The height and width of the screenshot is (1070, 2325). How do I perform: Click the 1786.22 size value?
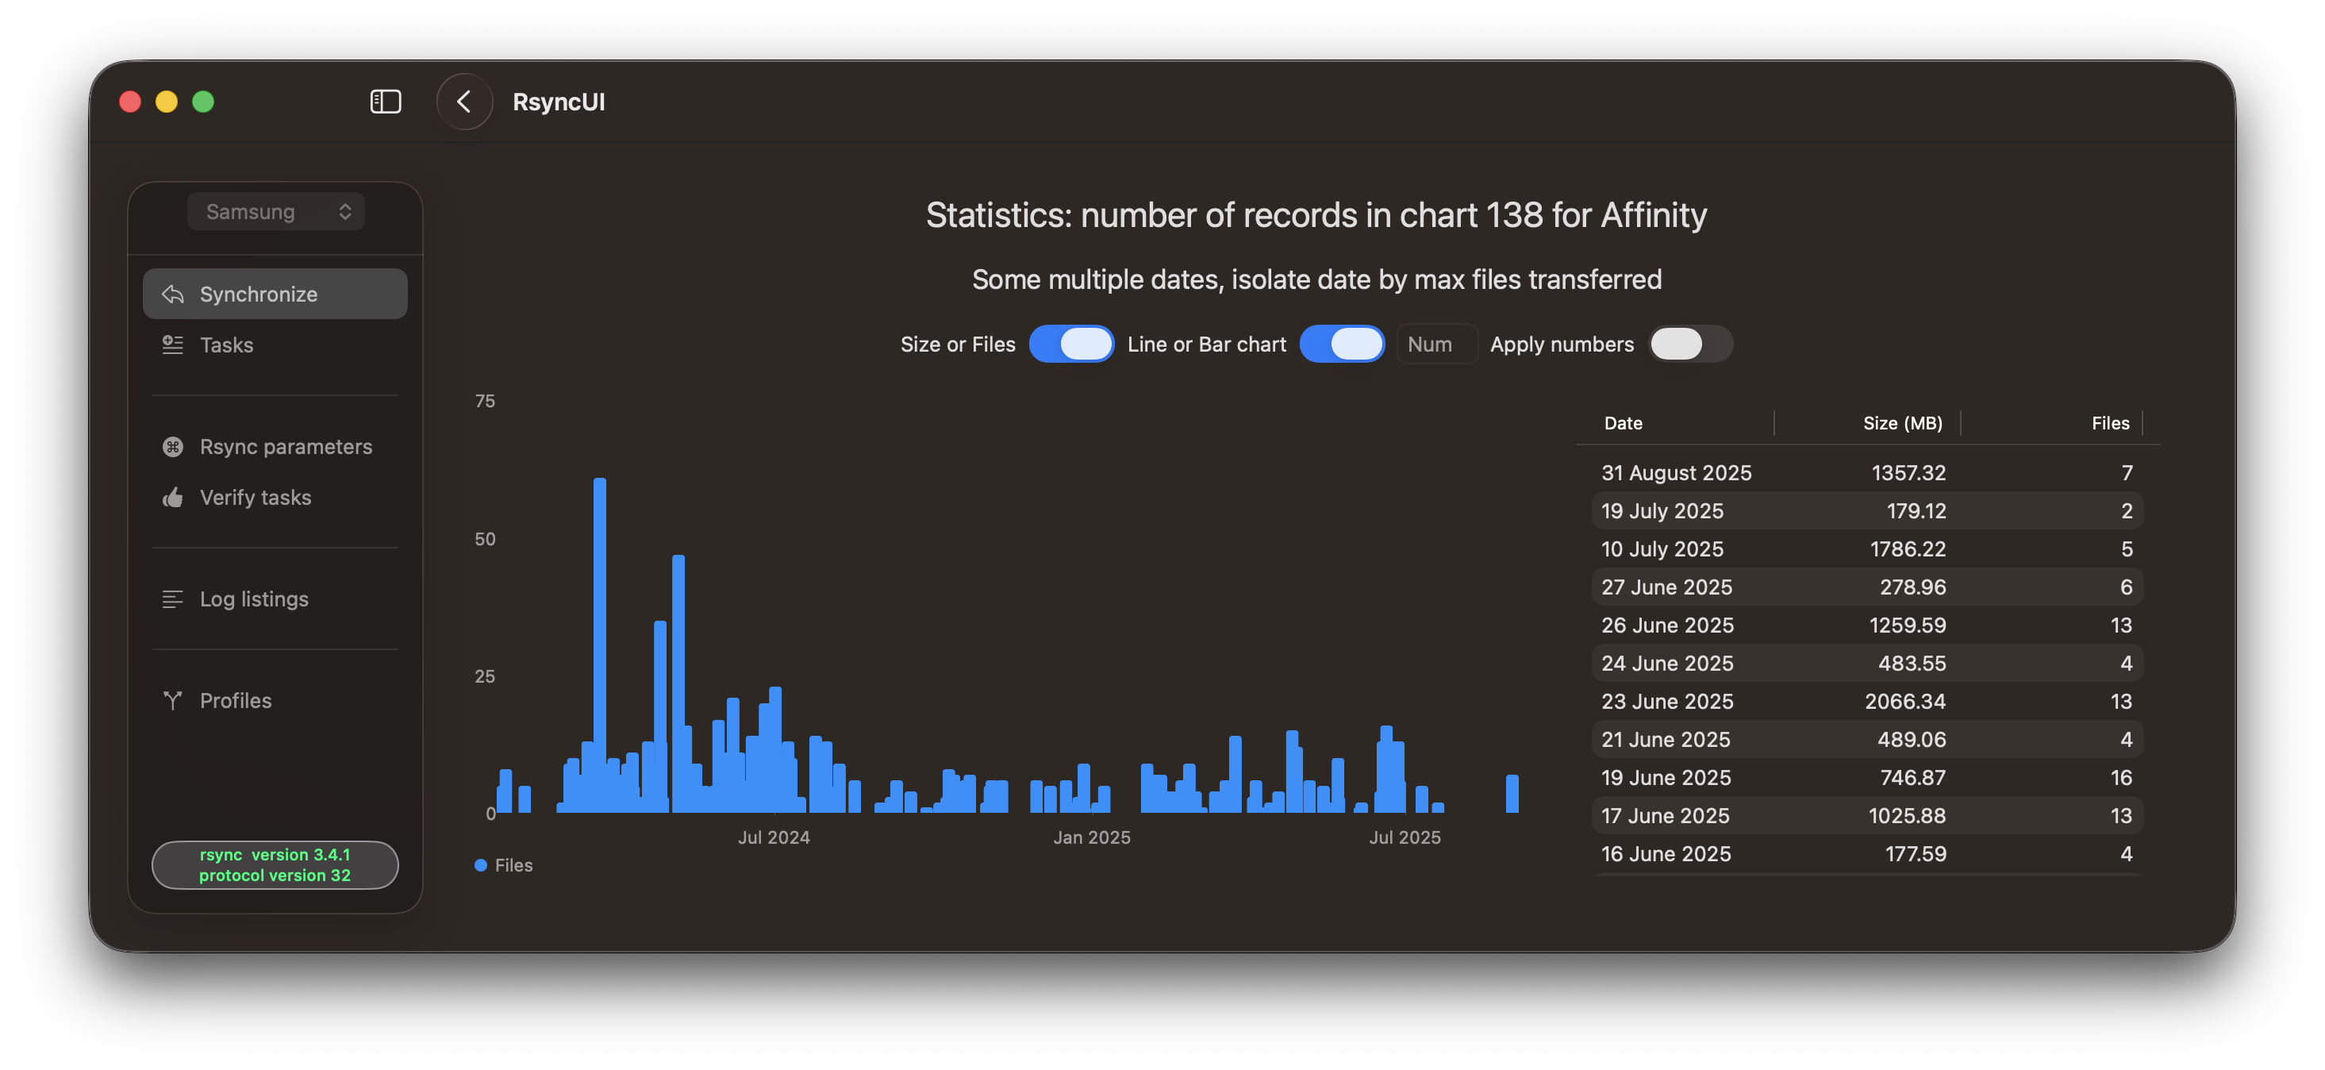click(1907, 549)
